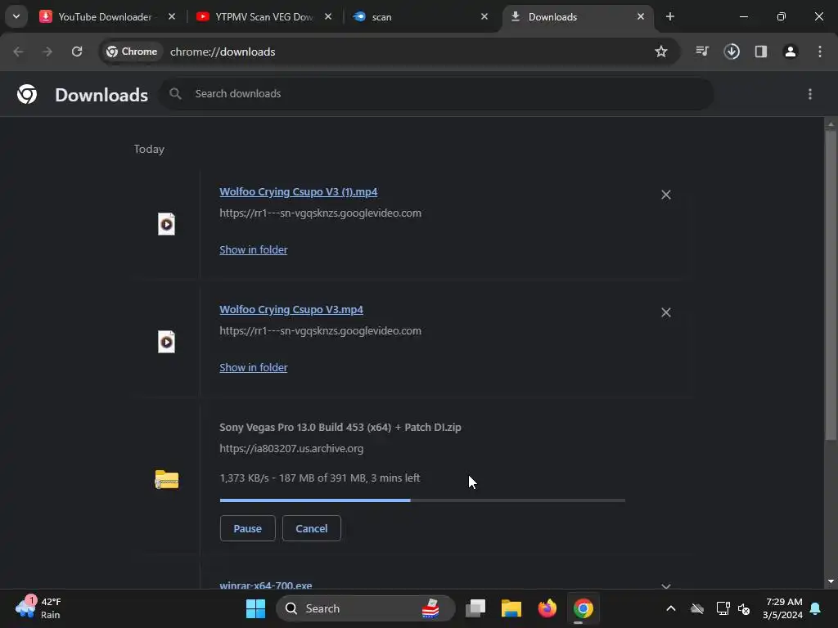Screen dimensions: 838x628
Task: Switch to the YouTube Downloader tab
Action: (104, 16)
